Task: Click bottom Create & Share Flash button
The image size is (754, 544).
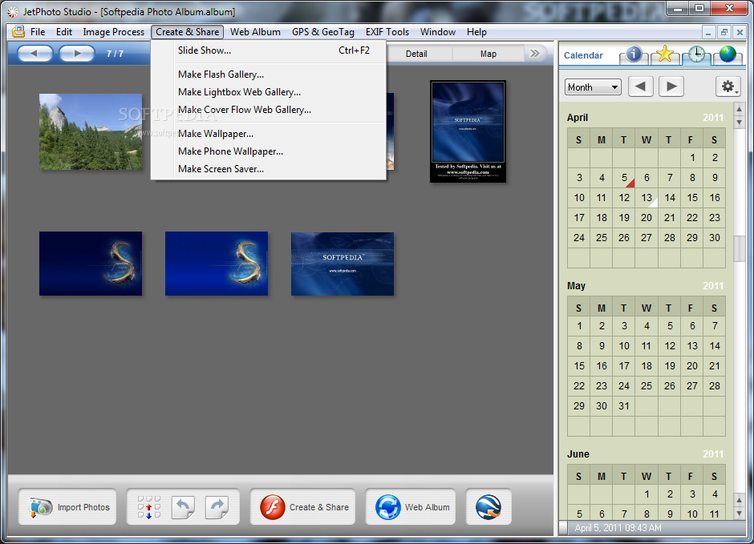Action: click(x=302, y=507)
